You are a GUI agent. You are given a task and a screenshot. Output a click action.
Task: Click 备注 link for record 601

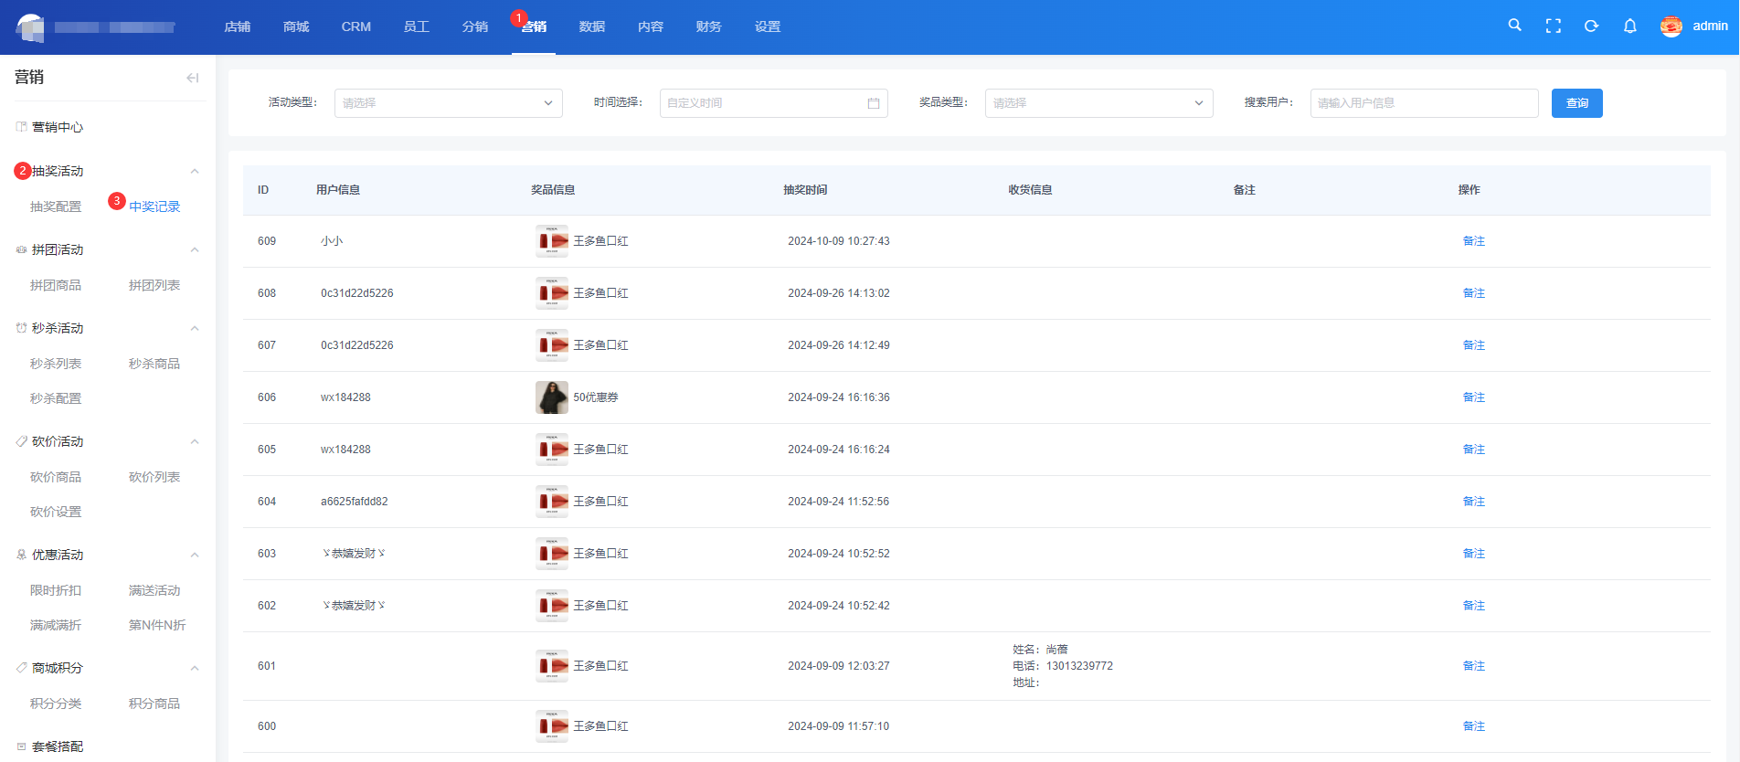click(x=1474, y=666)
